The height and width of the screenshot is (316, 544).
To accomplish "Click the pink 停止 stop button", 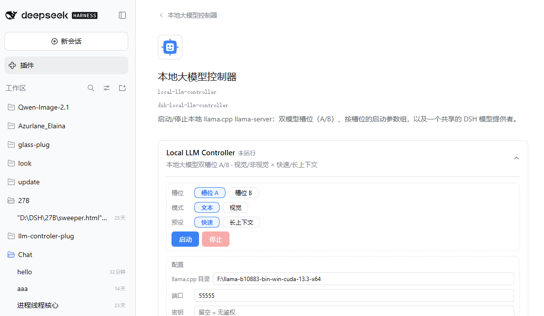I will pos(215,239).
